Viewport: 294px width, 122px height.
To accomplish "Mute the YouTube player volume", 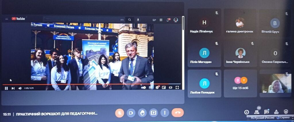I will [20, 88].
